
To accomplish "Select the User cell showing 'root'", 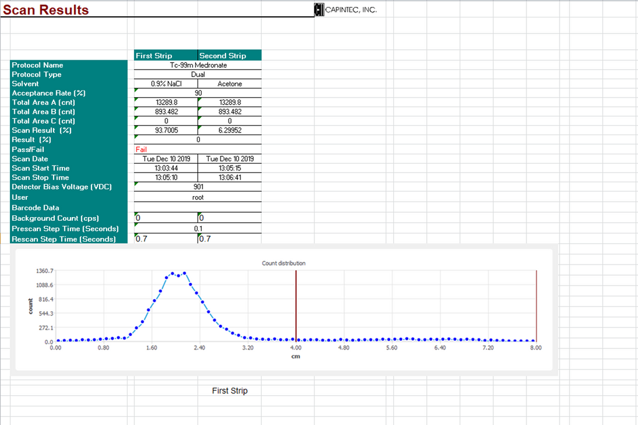I will (x=198, y=197).
